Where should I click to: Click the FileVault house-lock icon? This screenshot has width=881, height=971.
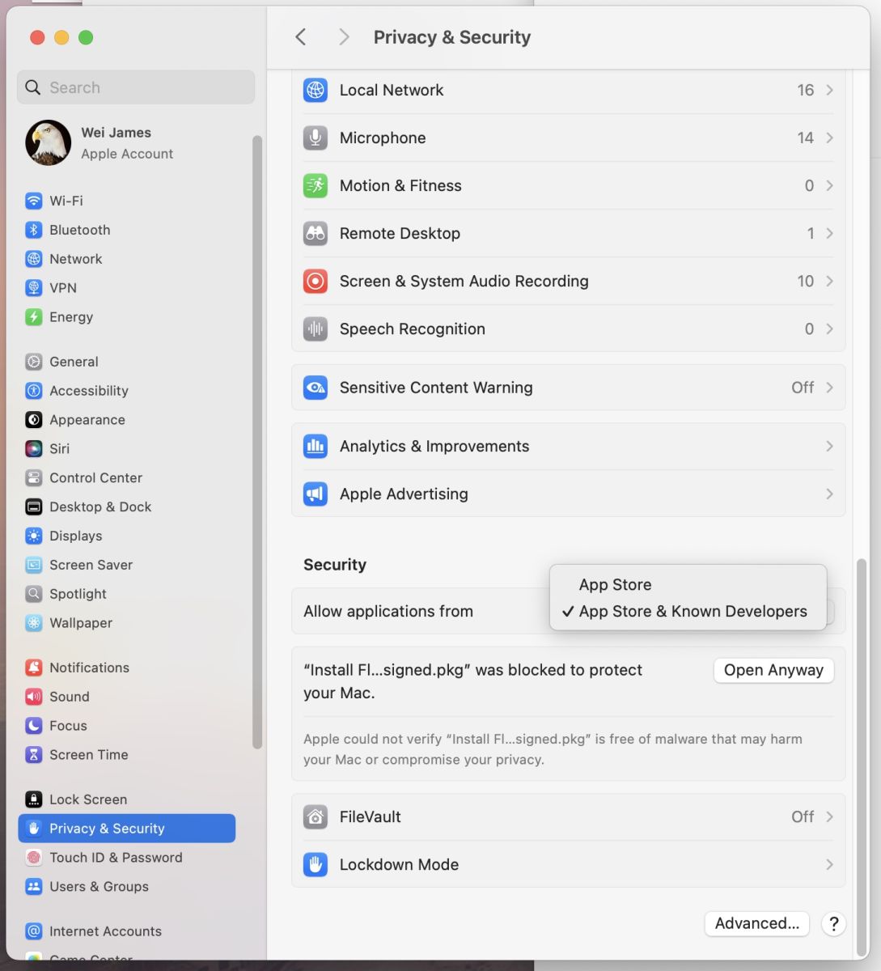[x=316, y=816]
